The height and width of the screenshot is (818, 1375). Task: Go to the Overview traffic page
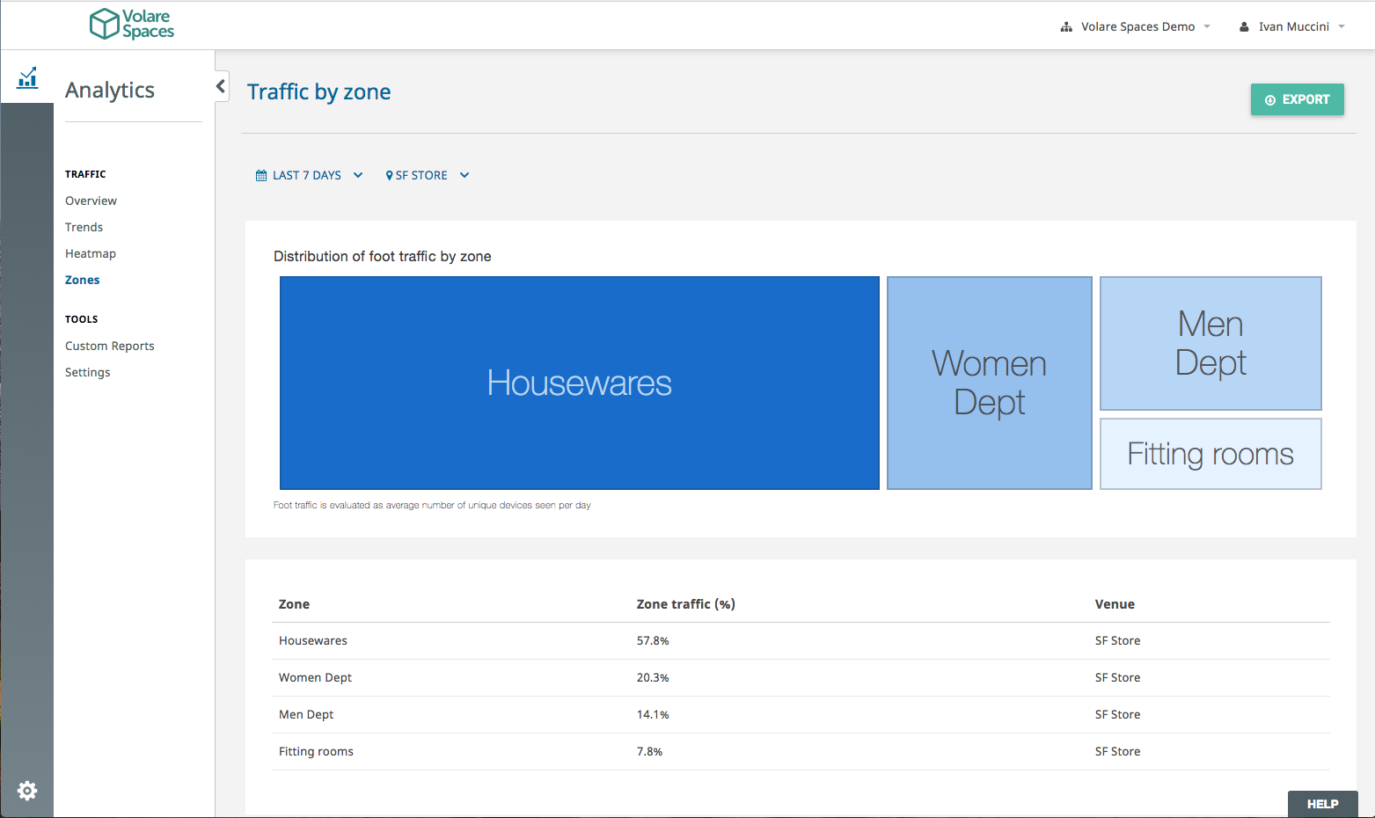(x=91, y=201)
